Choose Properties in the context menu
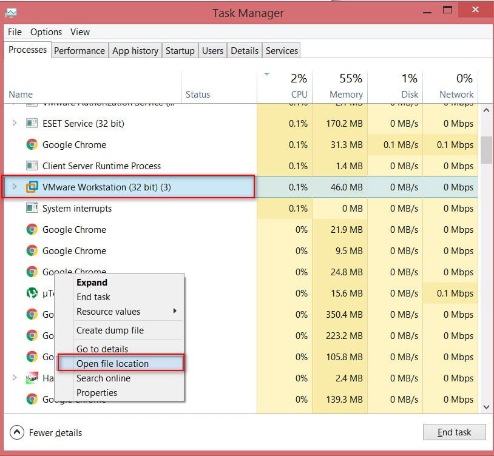Viewport: 494px width, 456px height. click(119, 392)
